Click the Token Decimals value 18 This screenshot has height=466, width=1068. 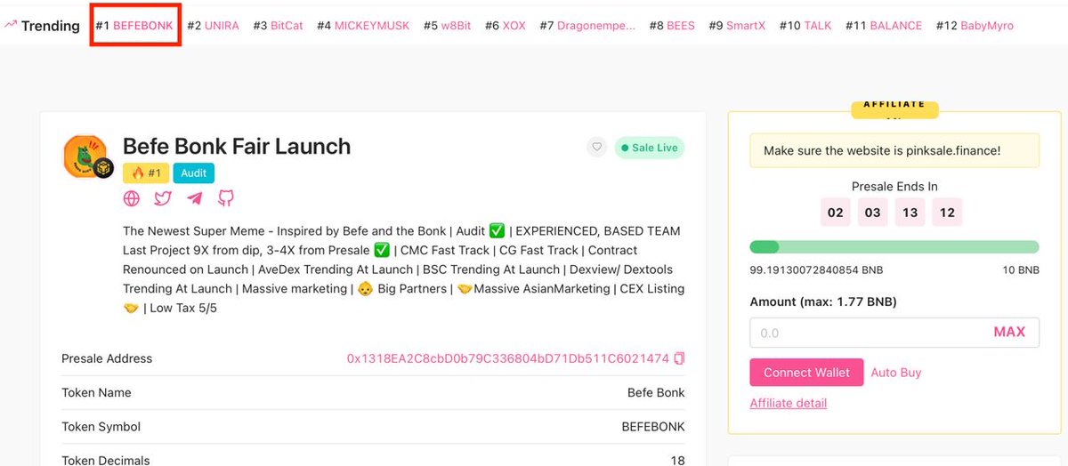point(677,460)
